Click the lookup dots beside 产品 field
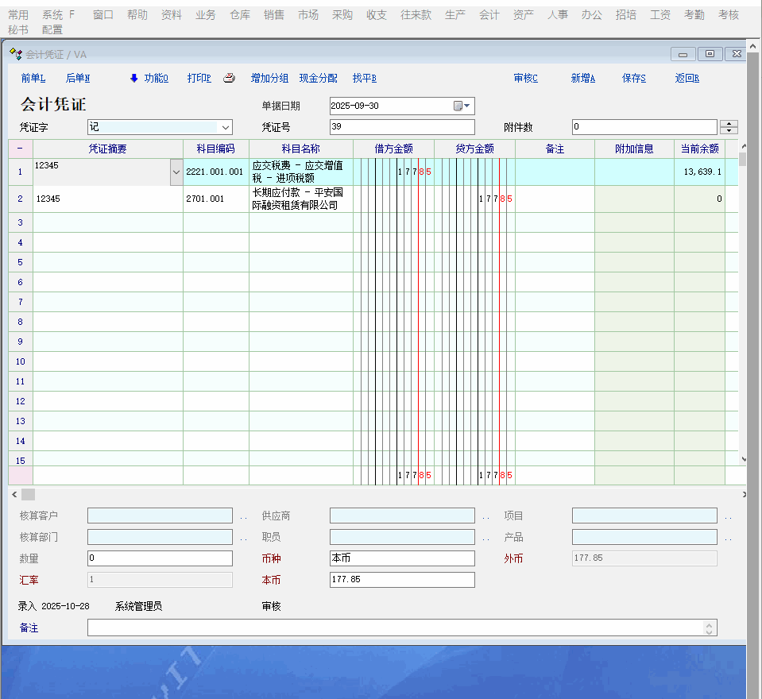Image resolution: width=762 pixels, height=699 pixels. (728, 539)
